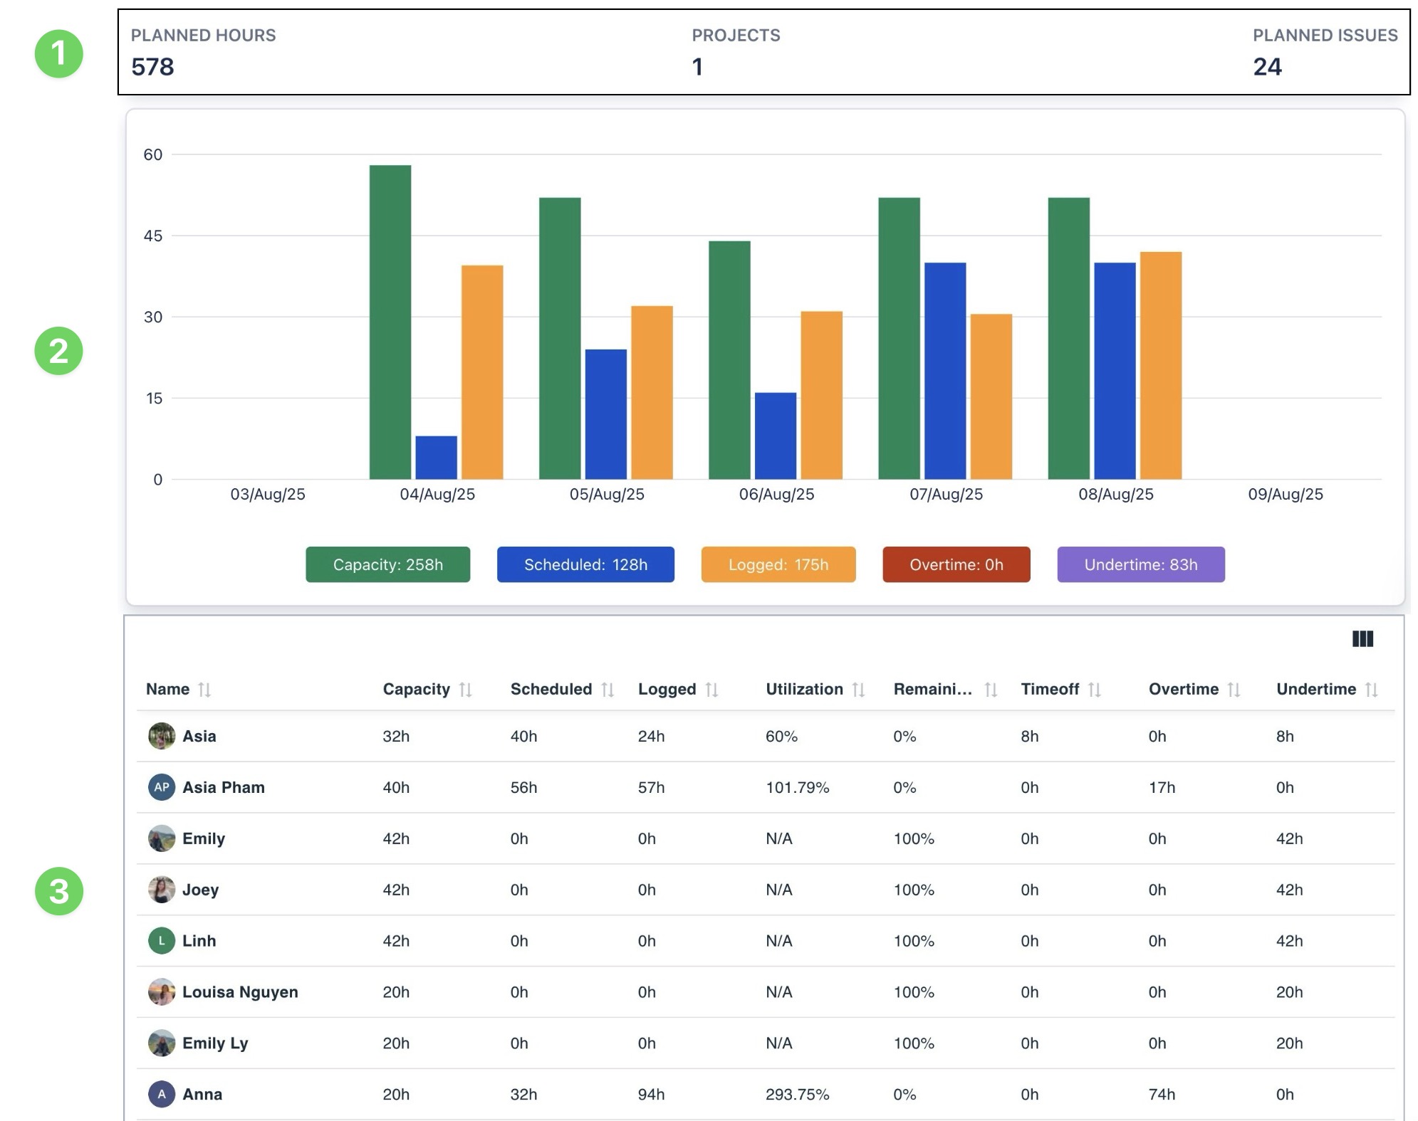Open the column chooser icon above table
The height and width of the screenshot is (1121, 1418).
click(x=1362, y=638)
